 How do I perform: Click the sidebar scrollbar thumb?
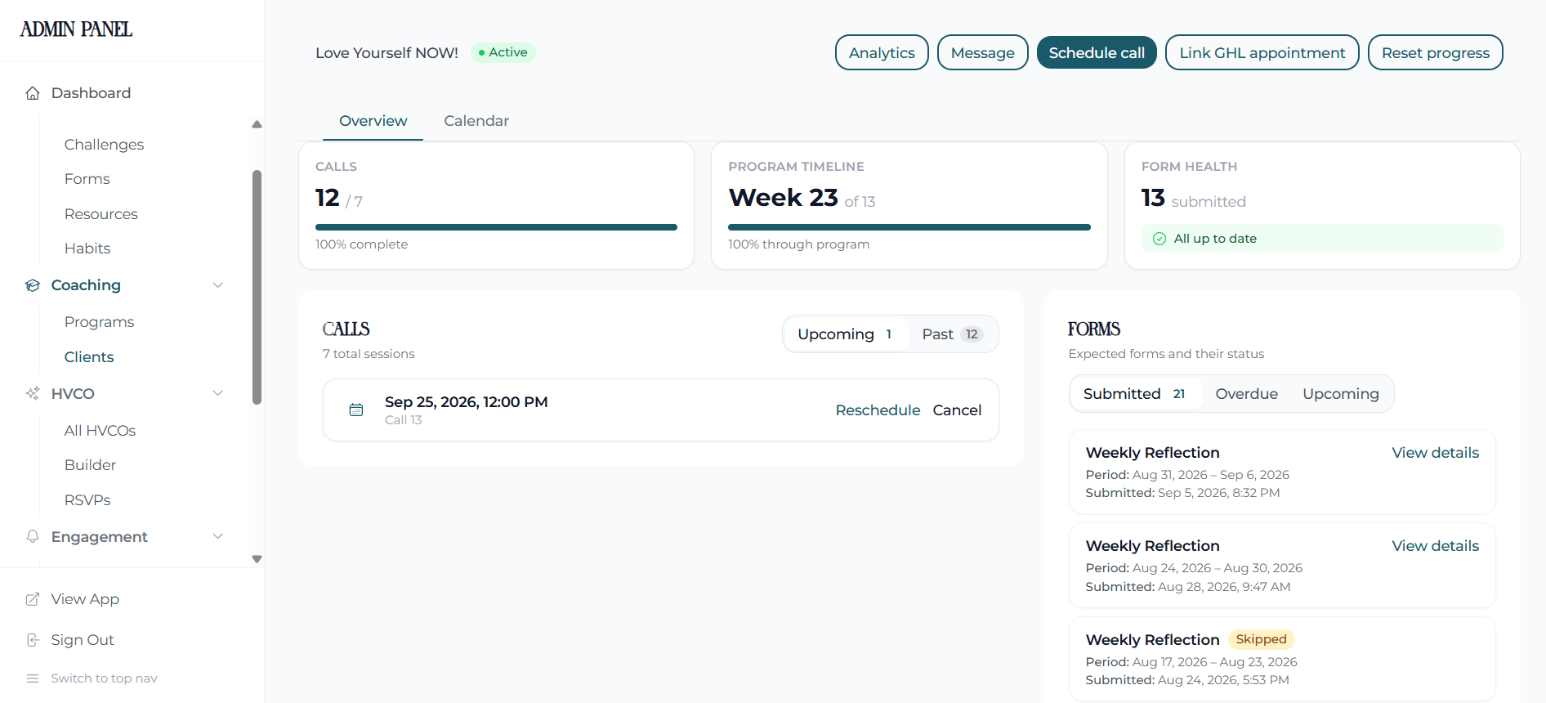pyautogui.click(x=257, y=287)
